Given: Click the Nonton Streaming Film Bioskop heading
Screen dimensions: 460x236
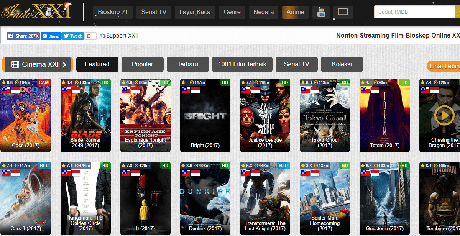Looking at the screenshot, I should coord(398,35).
